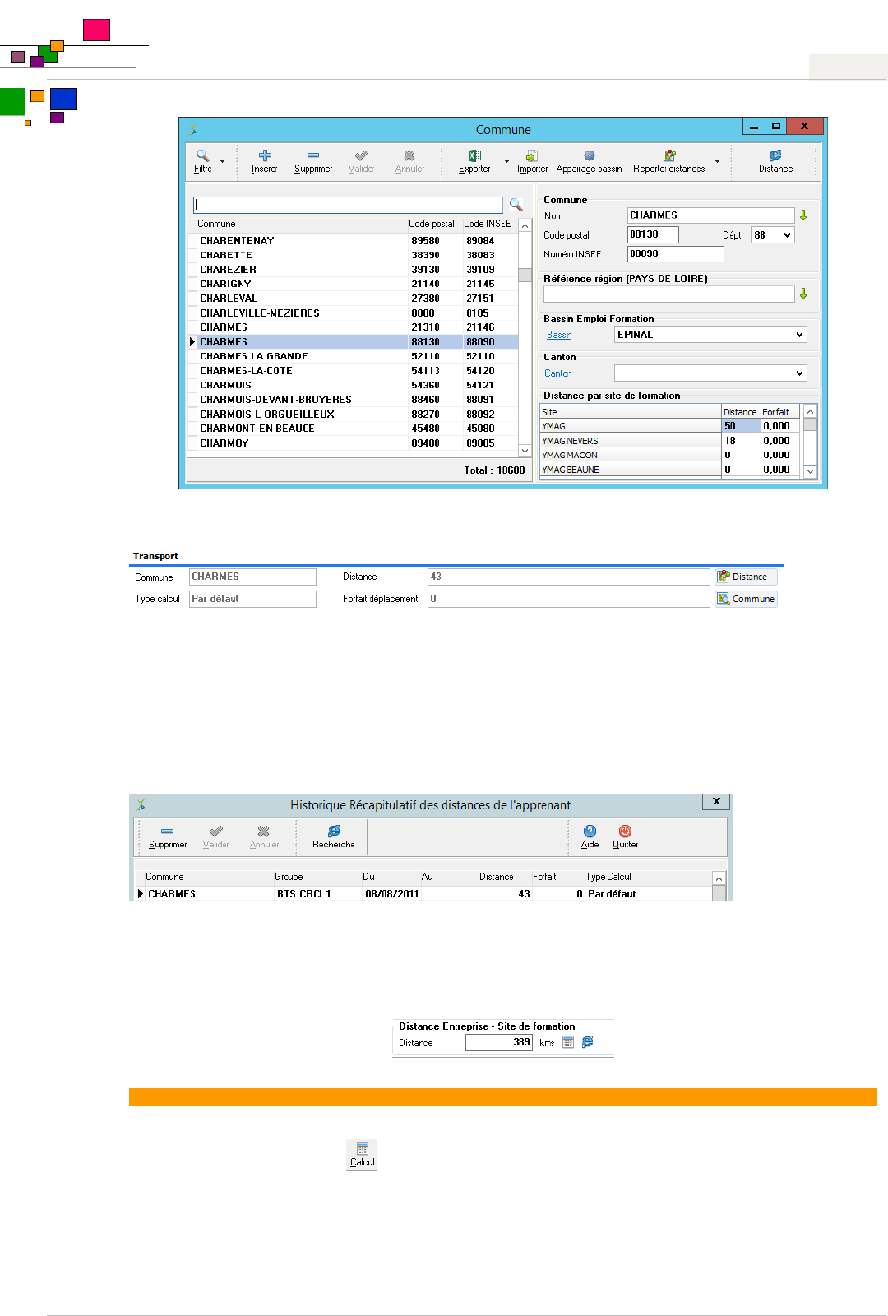
Task: Click Supprimer in Historique window
Action: click(x=168, y=837)
